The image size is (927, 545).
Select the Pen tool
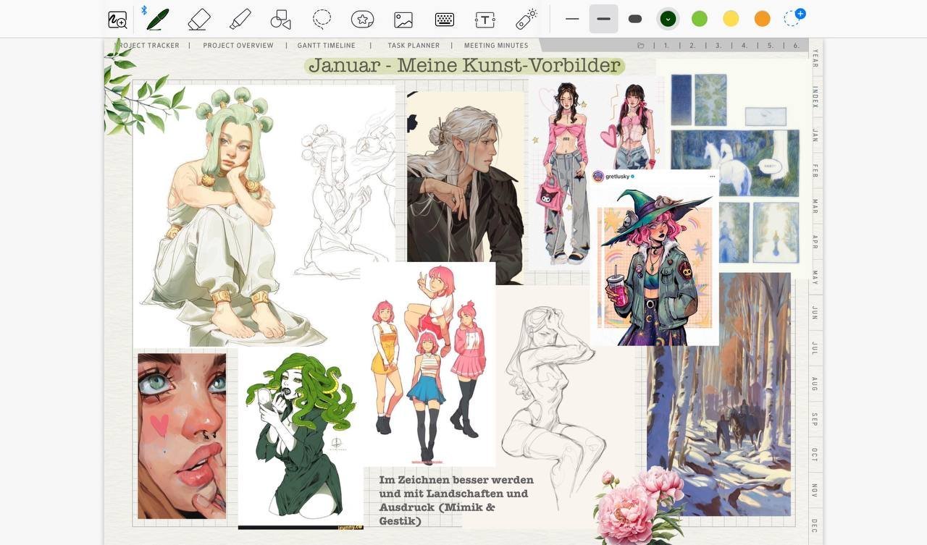point(157,19)
